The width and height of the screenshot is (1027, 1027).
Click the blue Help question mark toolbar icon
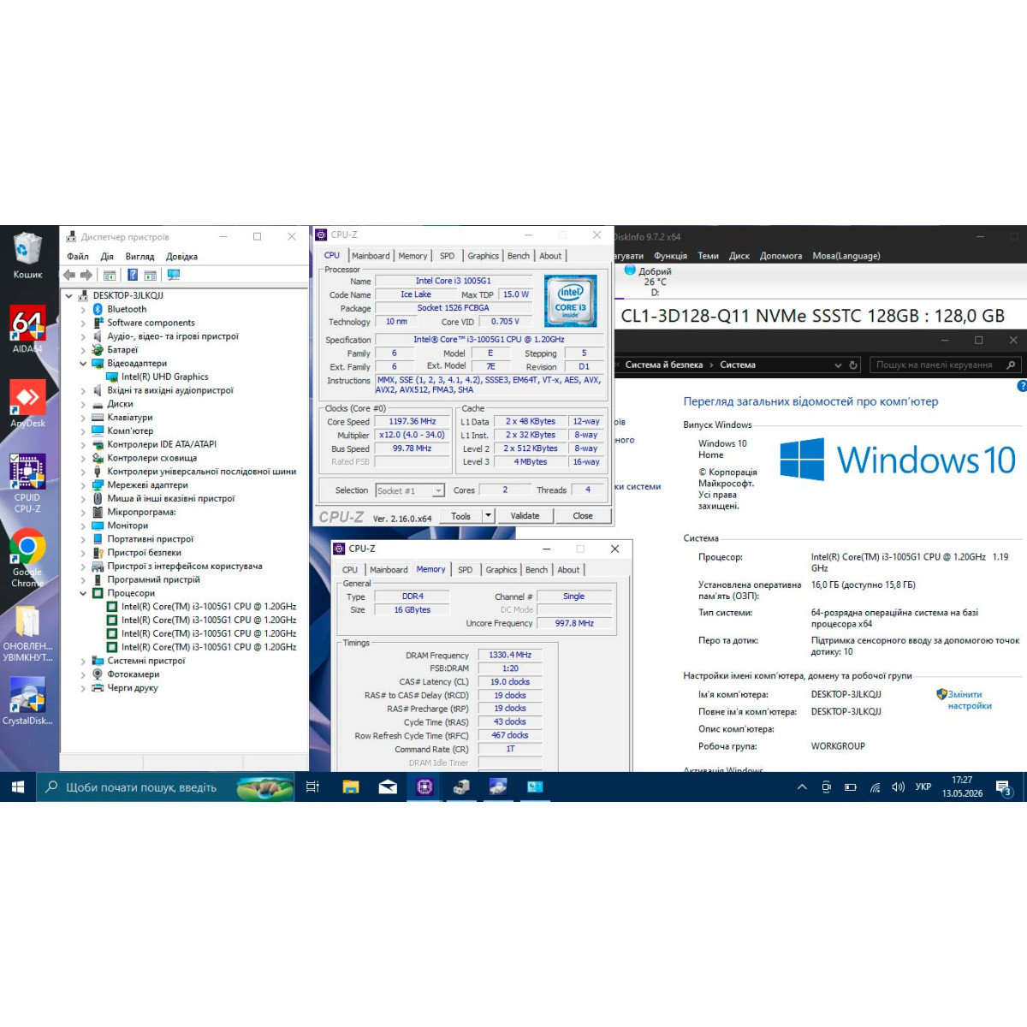pyautogui.click(x=133, y=275)
